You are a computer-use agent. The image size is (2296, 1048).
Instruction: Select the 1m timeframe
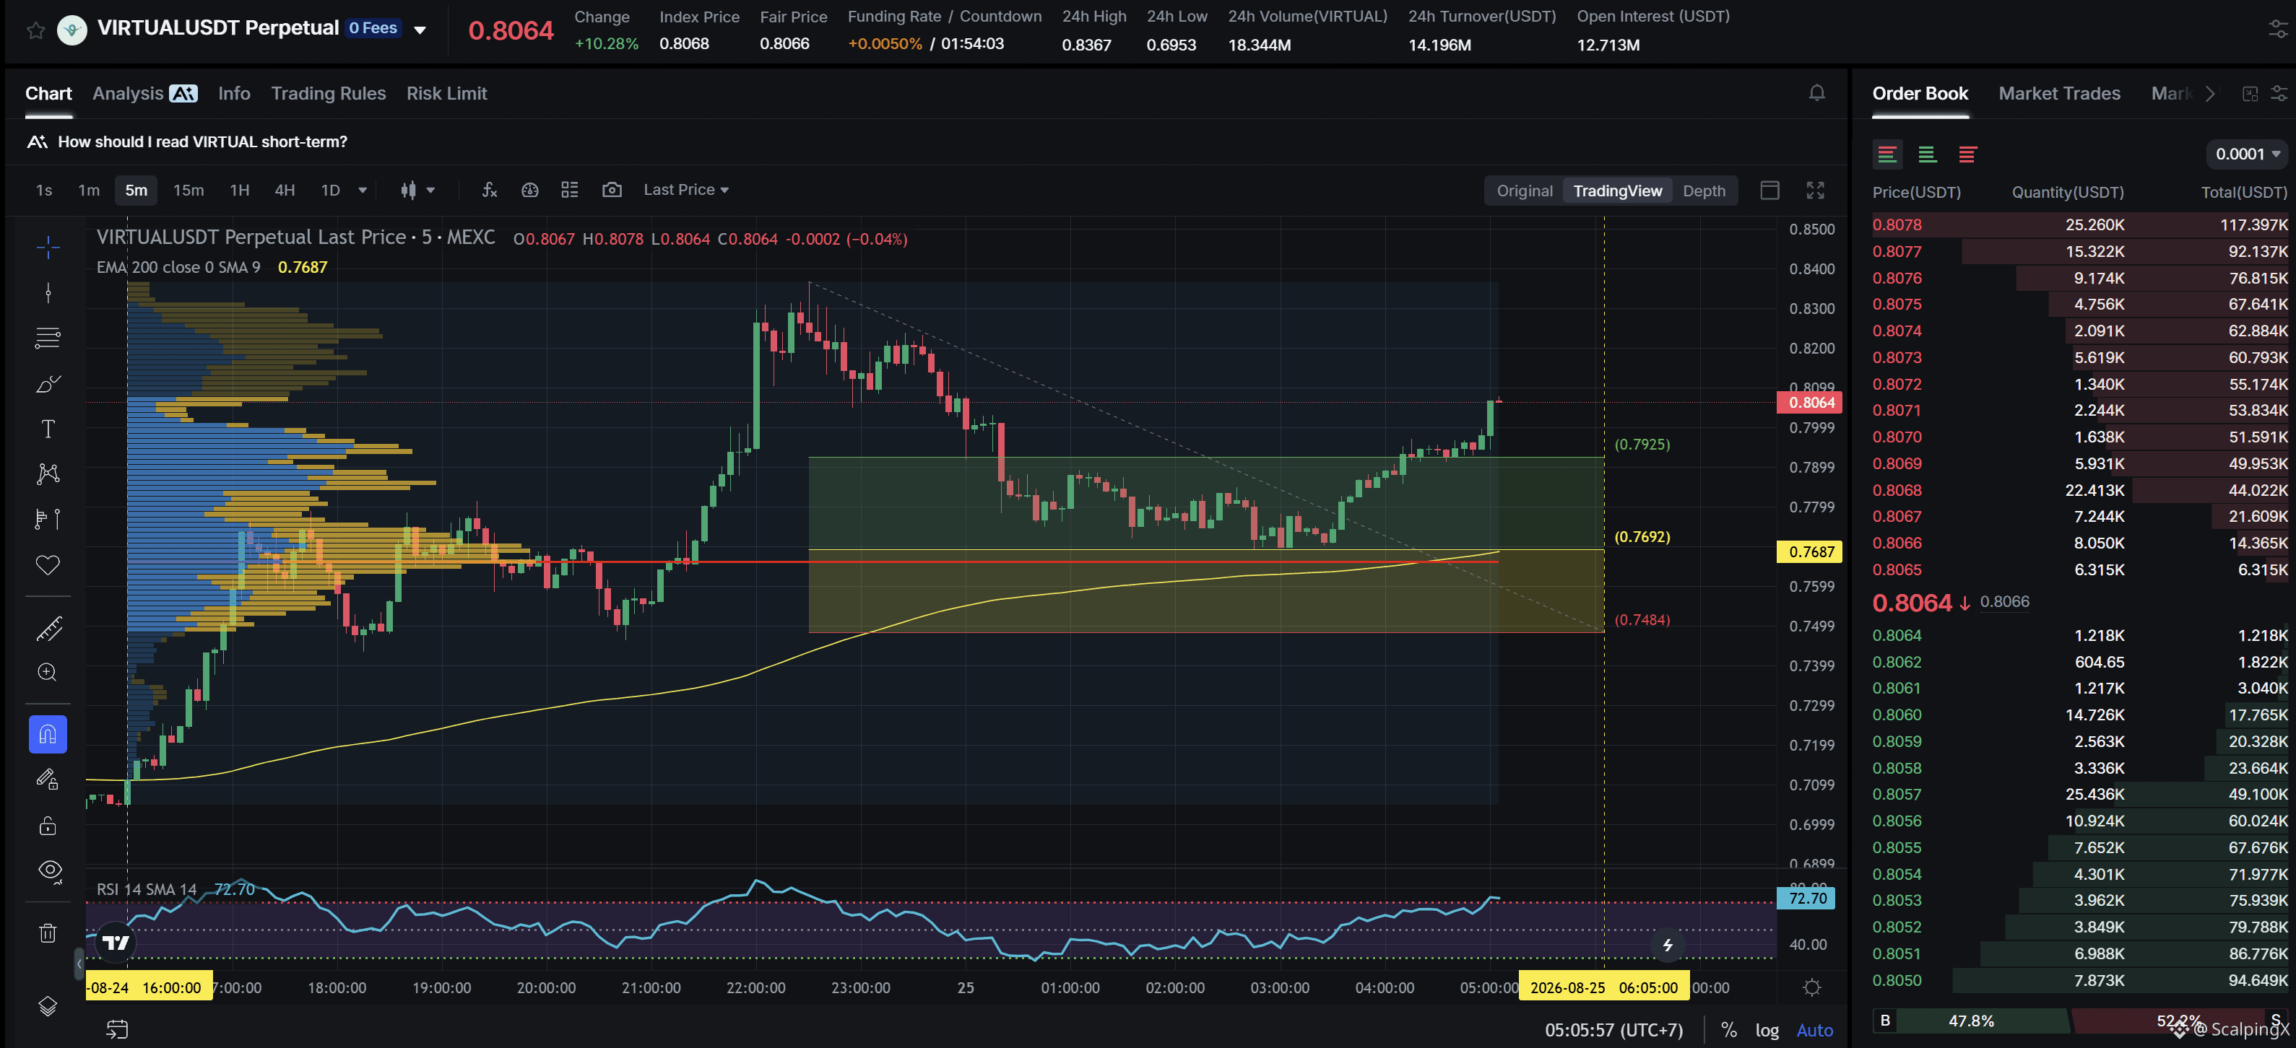[88, 190]
